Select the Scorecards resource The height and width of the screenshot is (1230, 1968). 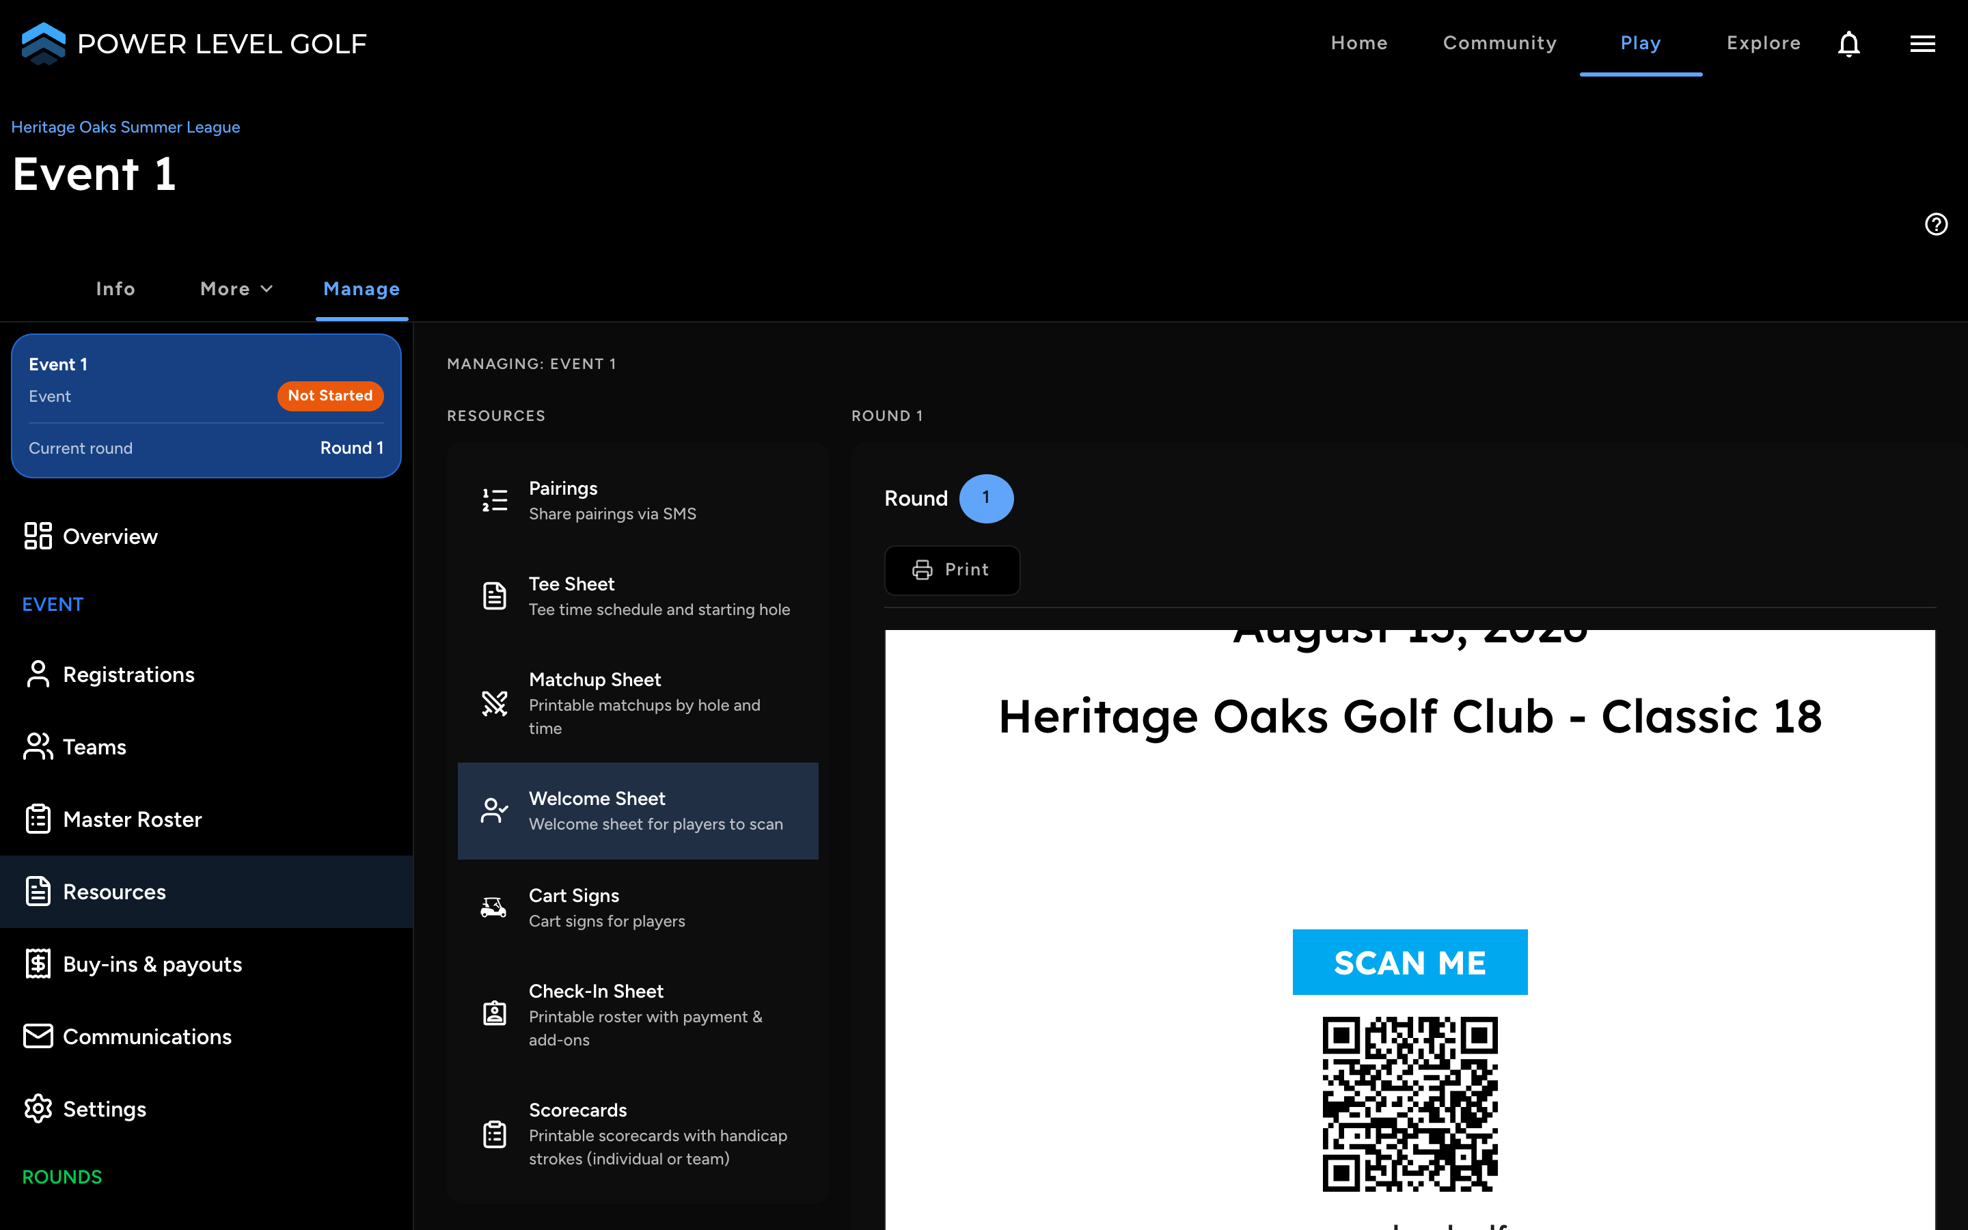(x=638, y=1134)
